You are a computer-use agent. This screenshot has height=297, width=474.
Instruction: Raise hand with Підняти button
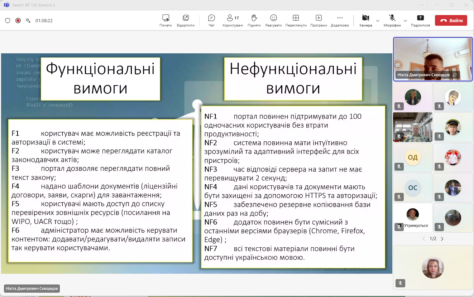(254, 21)
